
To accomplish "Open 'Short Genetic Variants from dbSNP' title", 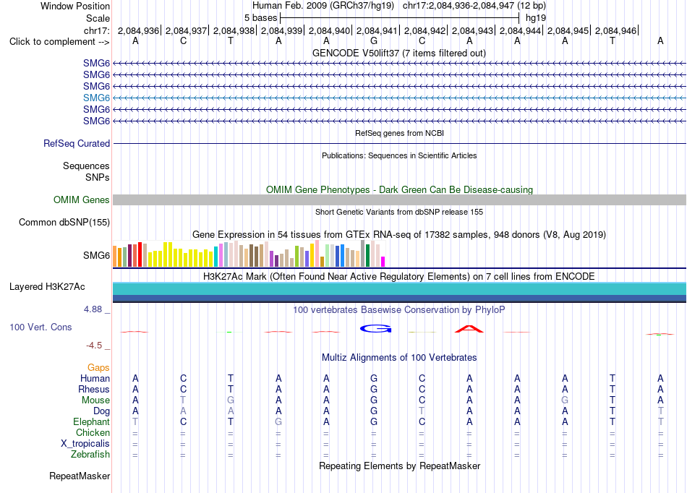I will [x=399, y=212].
